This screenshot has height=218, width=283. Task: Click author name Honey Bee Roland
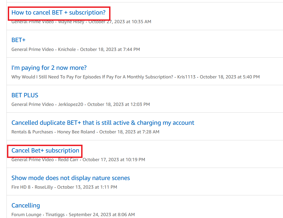(x=76, y=132)
